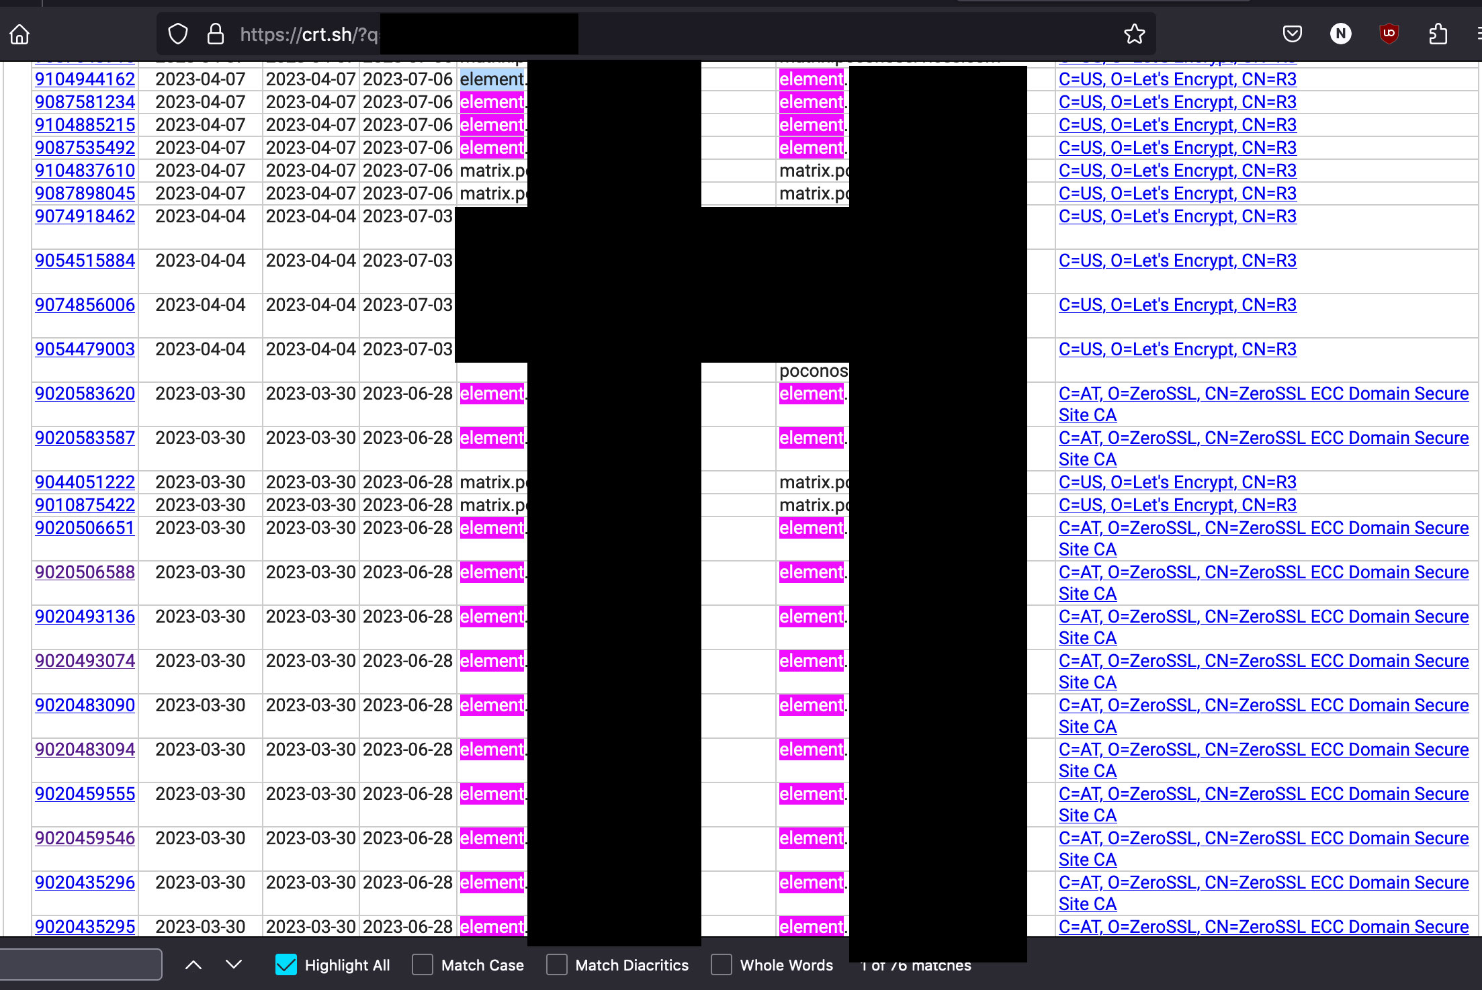
Task: Open the tracking protection shield panel
Action: pos(178,34)
